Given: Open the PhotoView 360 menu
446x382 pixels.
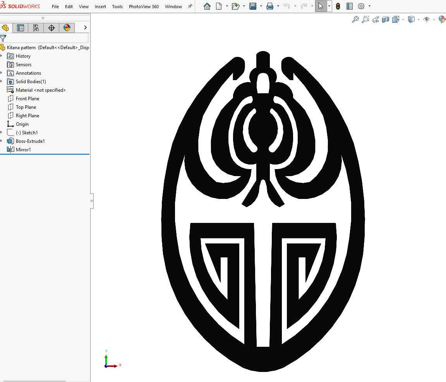Looking at the screenshot, I should click(x=144, y=7).
